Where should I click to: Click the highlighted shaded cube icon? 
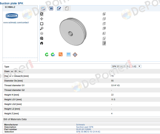click(104, 43)
